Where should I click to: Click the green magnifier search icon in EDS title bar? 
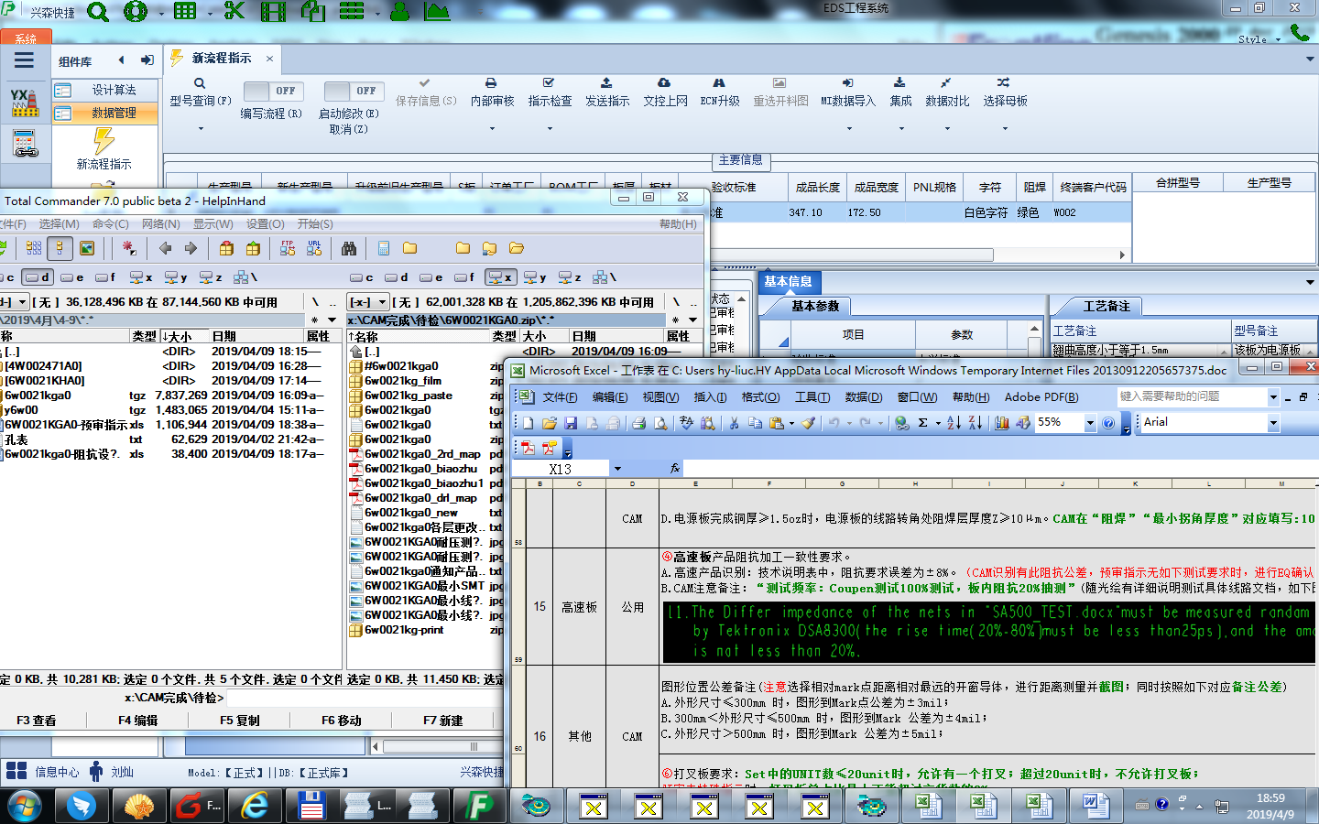coord(97,12)
